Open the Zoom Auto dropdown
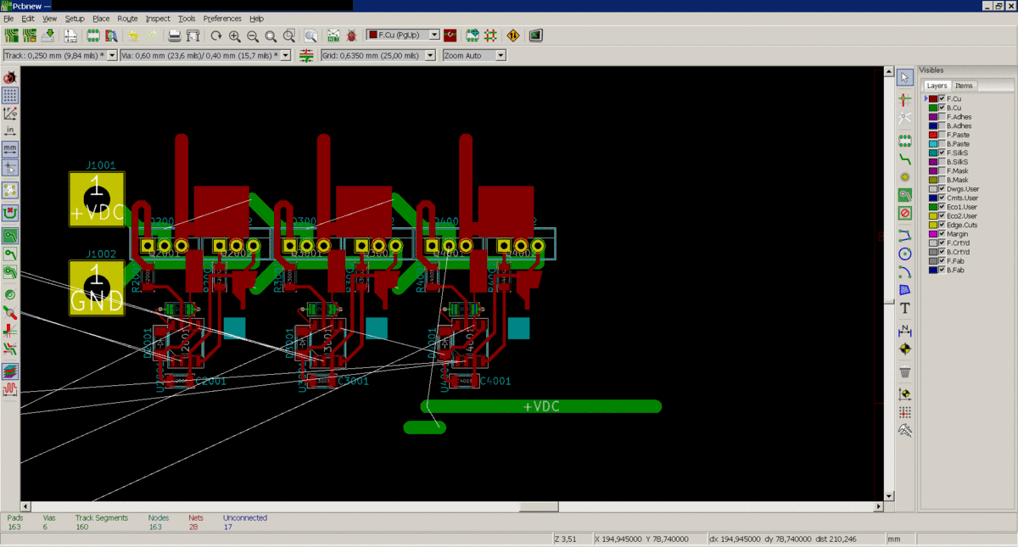Image resolution: width=1018 pixels, height=547 pixels. click(x=501, y=55)
